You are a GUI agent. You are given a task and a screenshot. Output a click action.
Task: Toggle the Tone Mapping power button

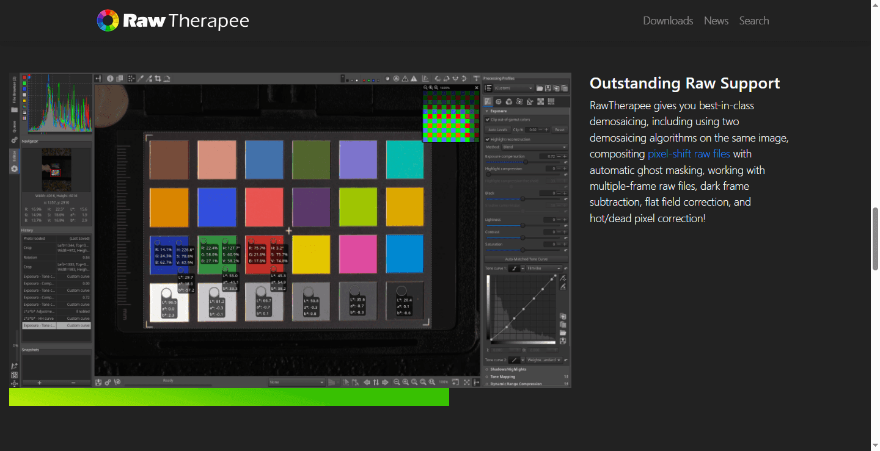pos(486,377)
